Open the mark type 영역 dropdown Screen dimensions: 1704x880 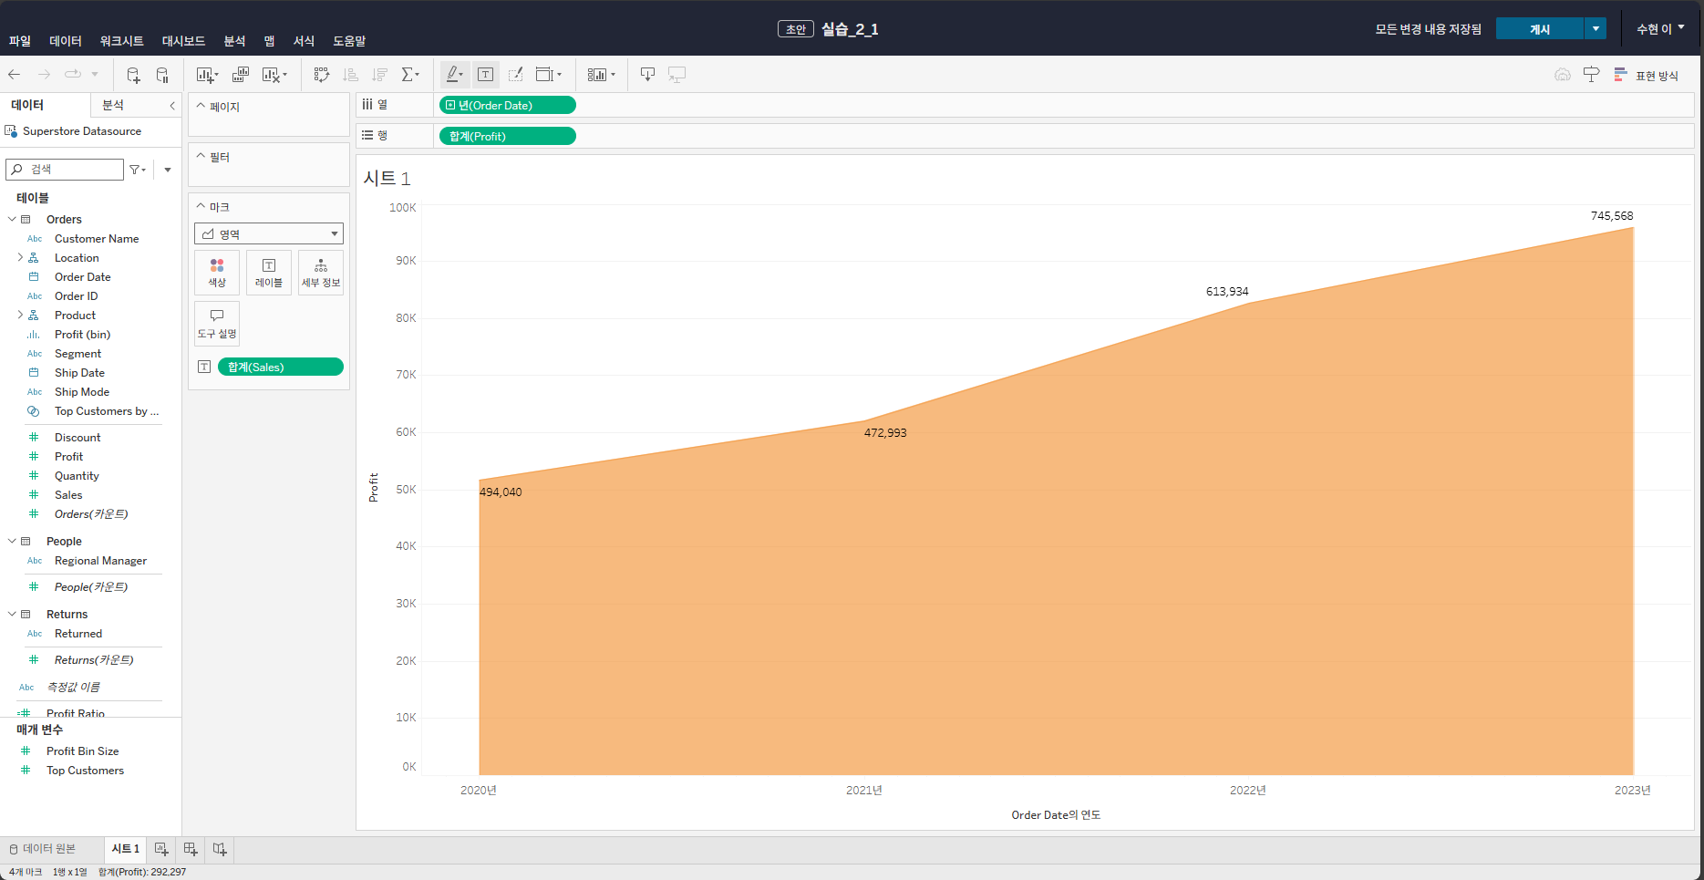click(269, 234)
